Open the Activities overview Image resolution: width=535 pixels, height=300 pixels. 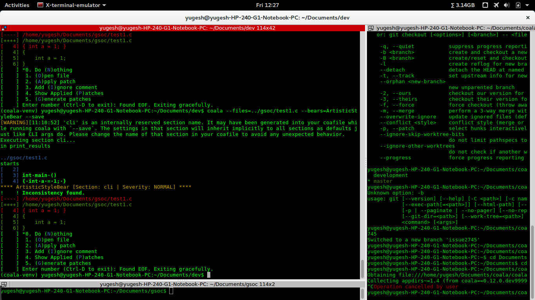(x=17, y=5)
